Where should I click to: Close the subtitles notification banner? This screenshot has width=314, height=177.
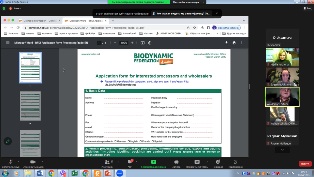(217, 13)
